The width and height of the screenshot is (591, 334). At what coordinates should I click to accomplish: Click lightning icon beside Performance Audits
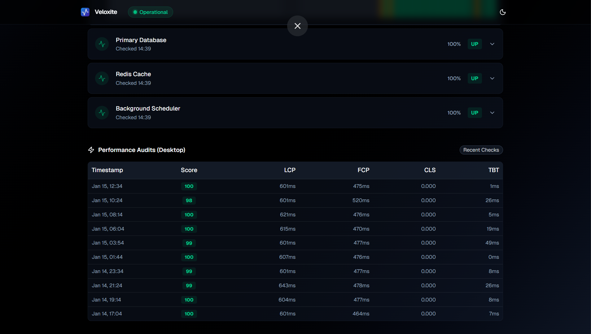(91, 150)
